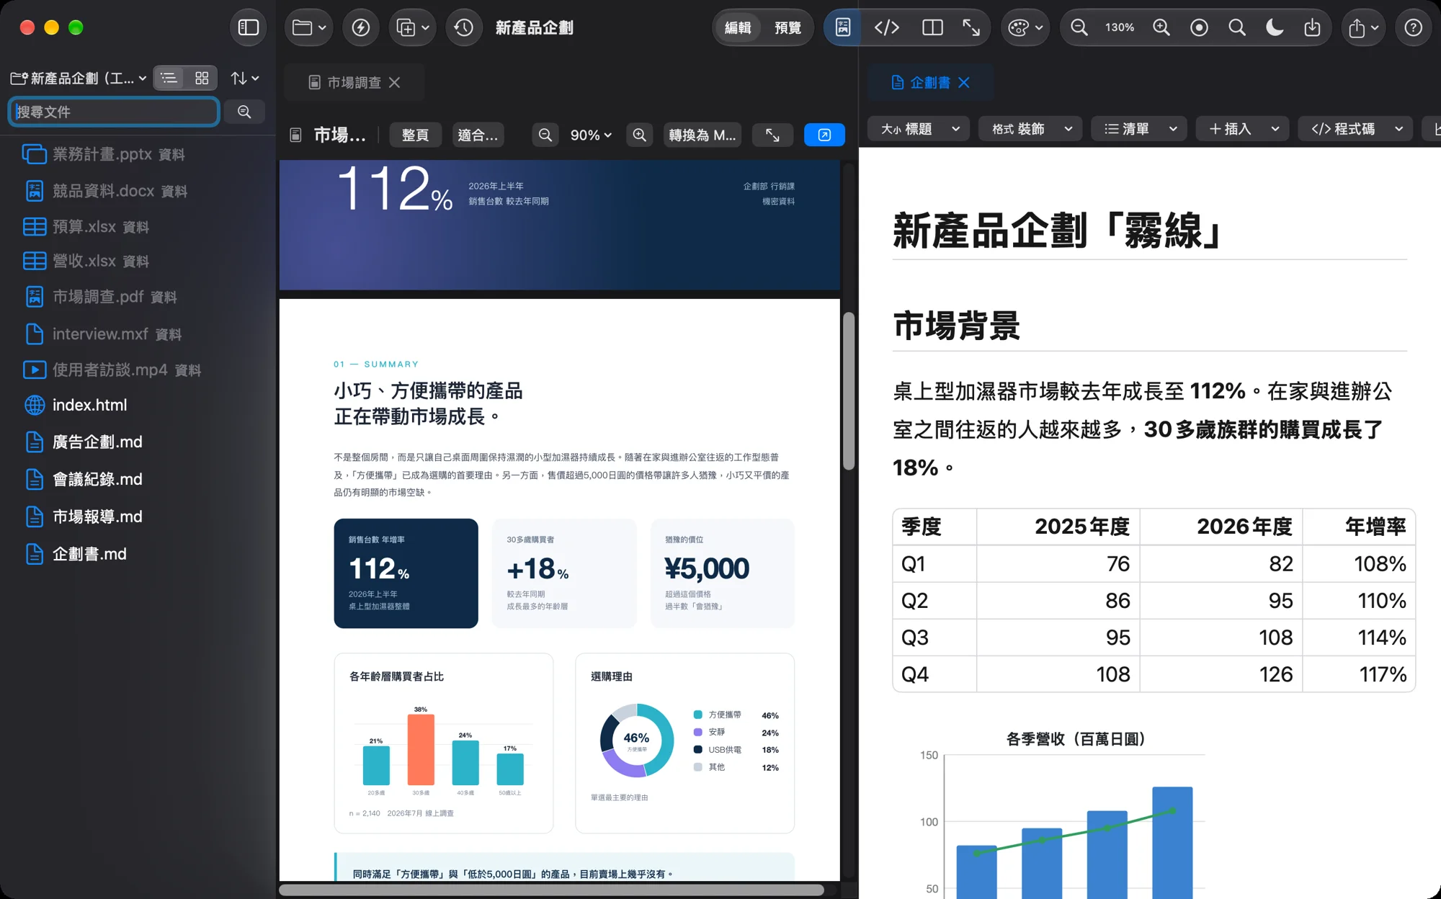Open 會議紀錄.md in file list

pyautogui.click(x=138, y=479)
